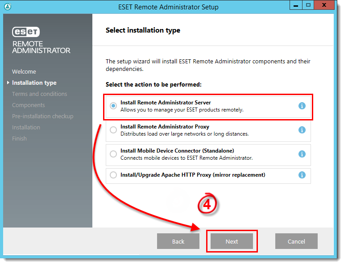Viewport: 344px width, 265px height.
Task: Cancel the setup wizard
Action: point(296,241)
